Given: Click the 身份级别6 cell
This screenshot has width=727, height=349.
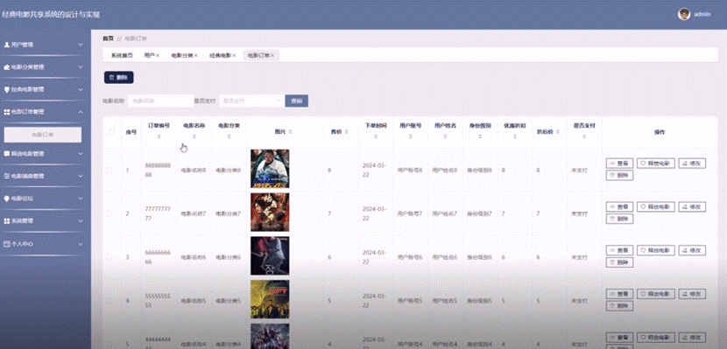Looking at the screenshot, I should pos(479,257).
